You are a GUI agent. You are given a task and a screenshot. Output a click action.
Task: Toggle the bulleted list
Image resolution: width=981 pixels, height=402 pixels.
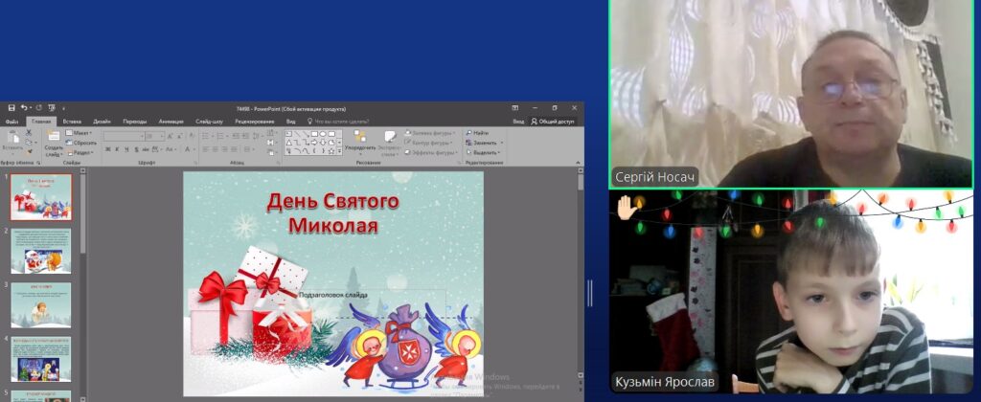206,136
